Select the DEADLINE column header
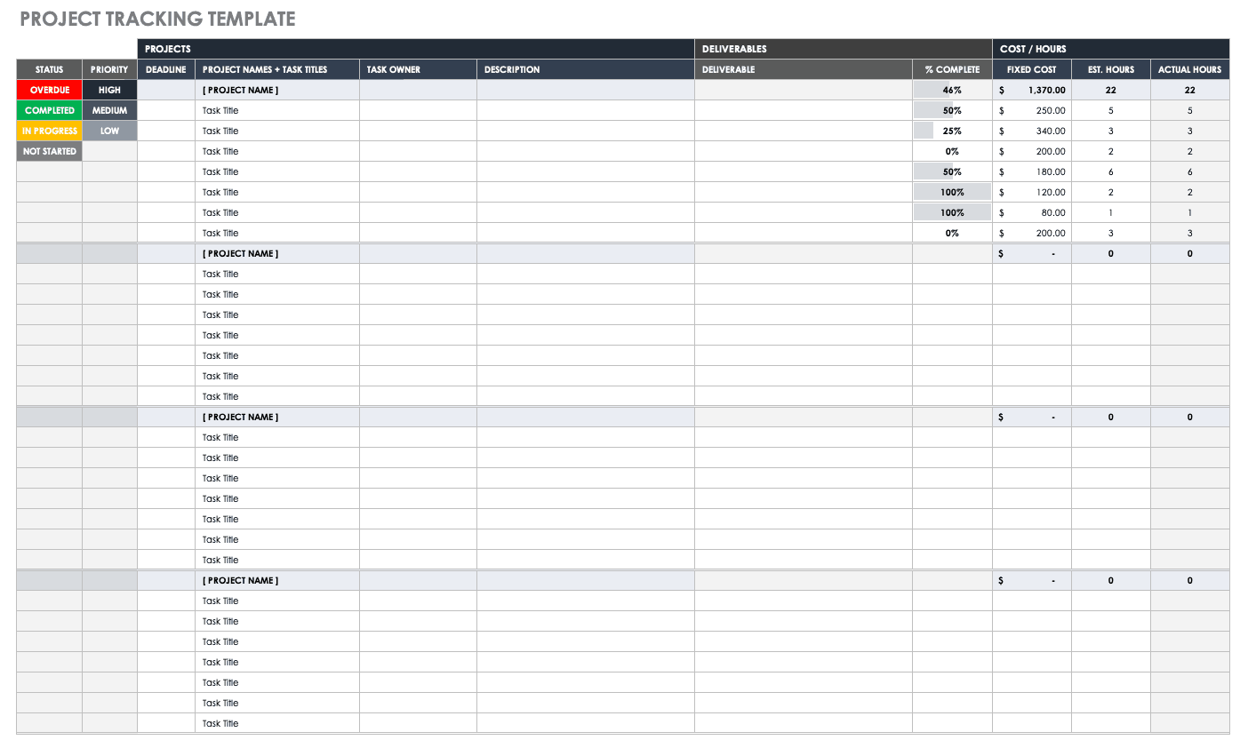The height and width of the screenshot is (756, 1248). click(x=164, y=69)
